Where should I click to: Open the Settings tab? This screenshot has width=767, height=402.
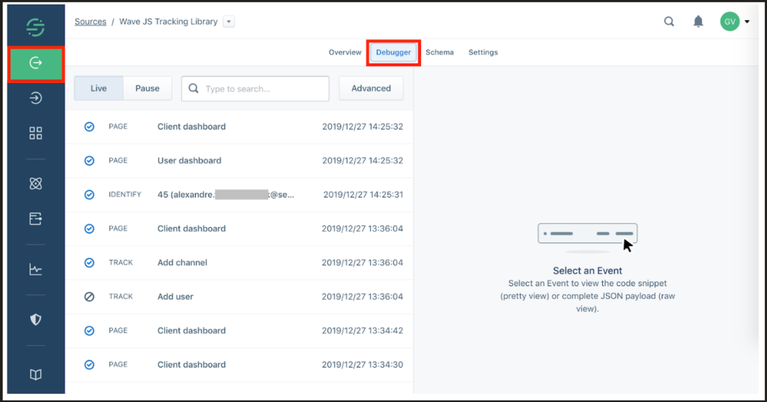pos(483,52)
